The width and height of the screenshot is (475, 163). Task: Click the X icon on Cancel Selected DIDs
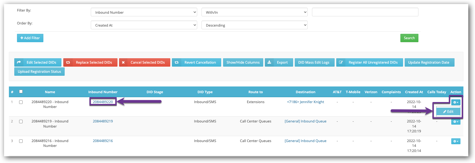(x=123, y=62)
